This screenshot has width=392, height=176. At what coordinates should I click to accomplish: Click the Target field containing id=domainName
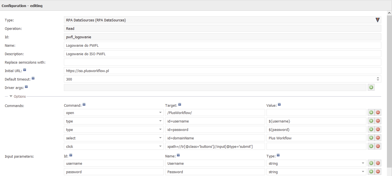pos(215,138)
